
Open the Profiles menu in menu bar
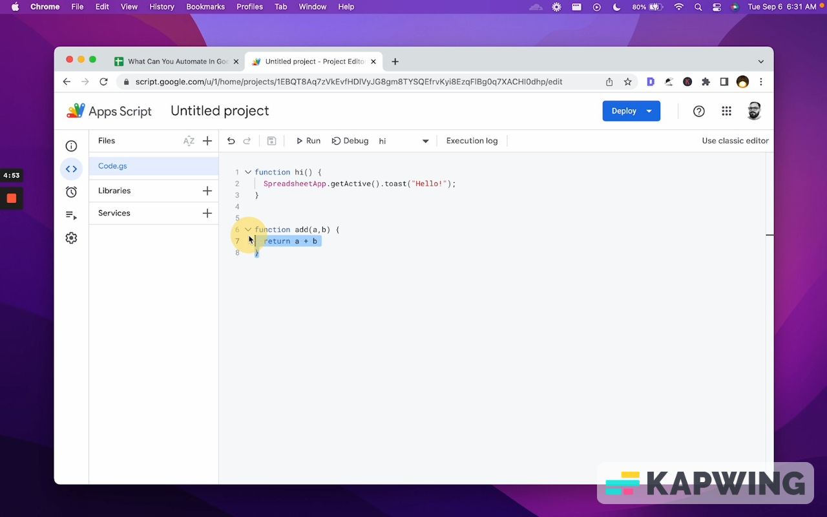click(249, 6)
